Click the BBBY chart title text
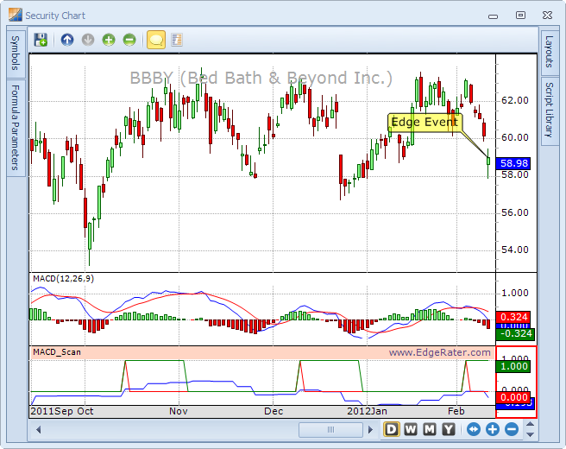The height and width of the screenshot is (449, 566). point(261,78)
